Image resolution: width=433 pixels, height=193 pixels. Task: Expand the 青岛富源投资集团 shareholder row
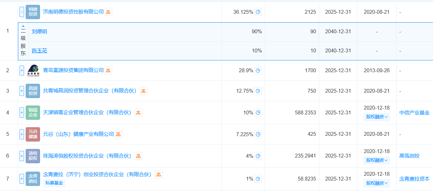(22, 71)
